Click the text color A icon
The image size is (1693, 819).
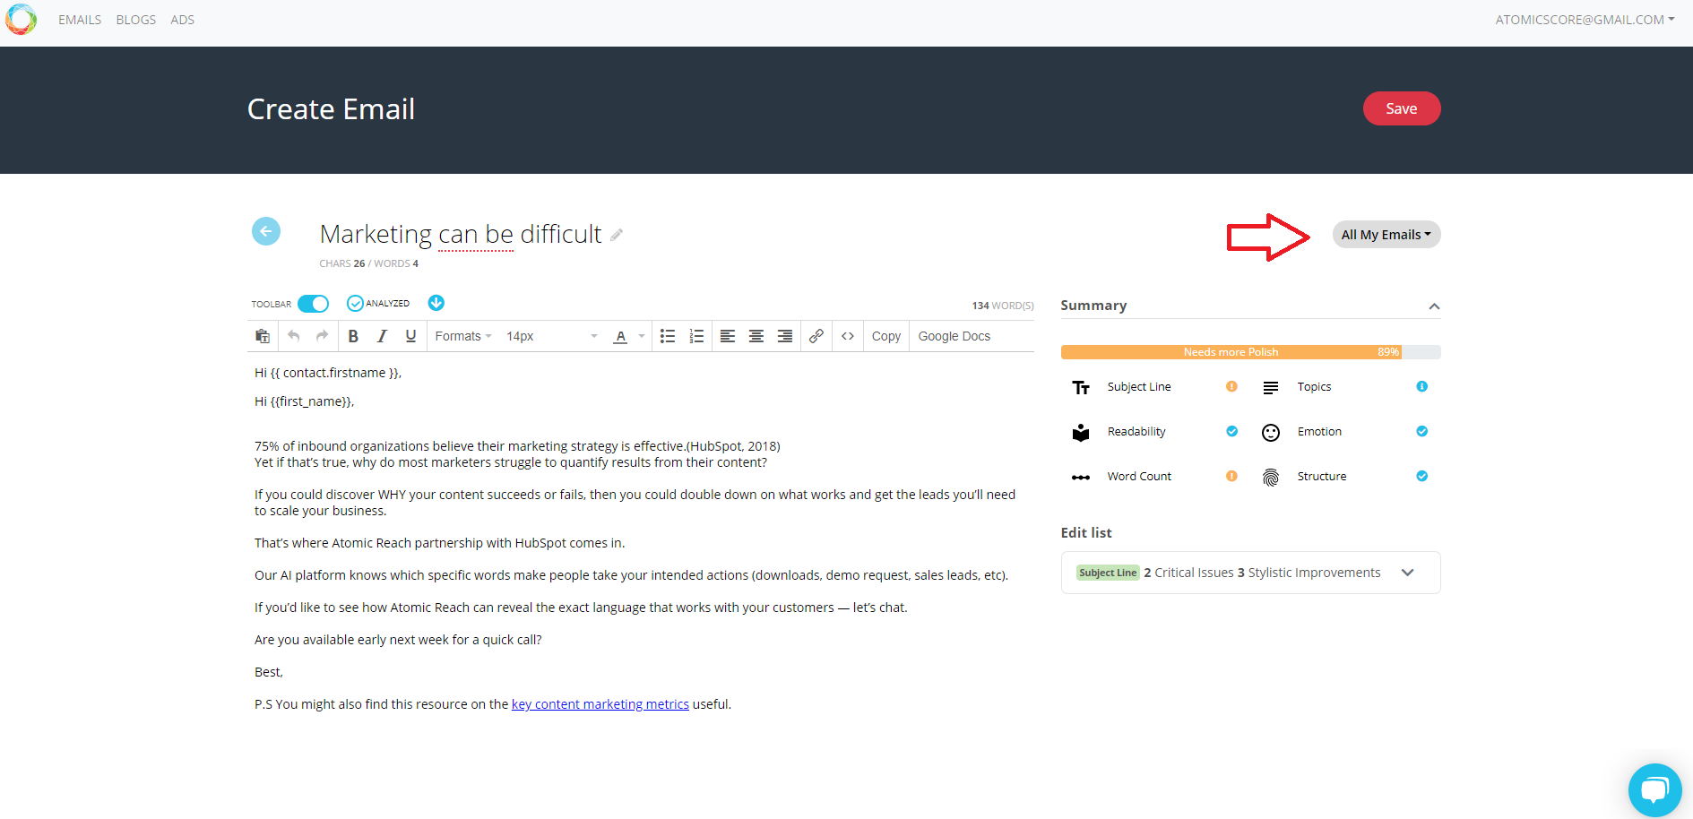click(x=620, y=337)
